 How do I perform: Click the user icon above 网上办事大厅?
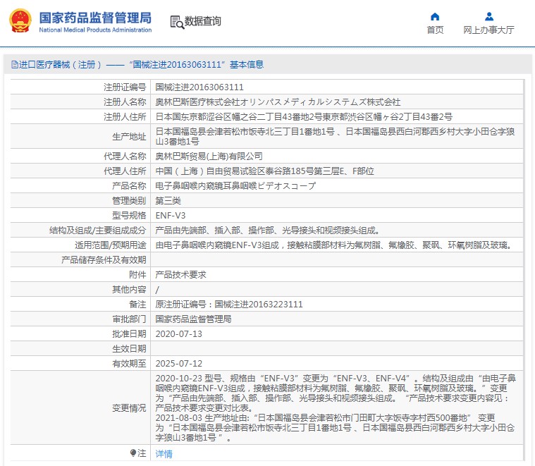[x=489, y=16]
